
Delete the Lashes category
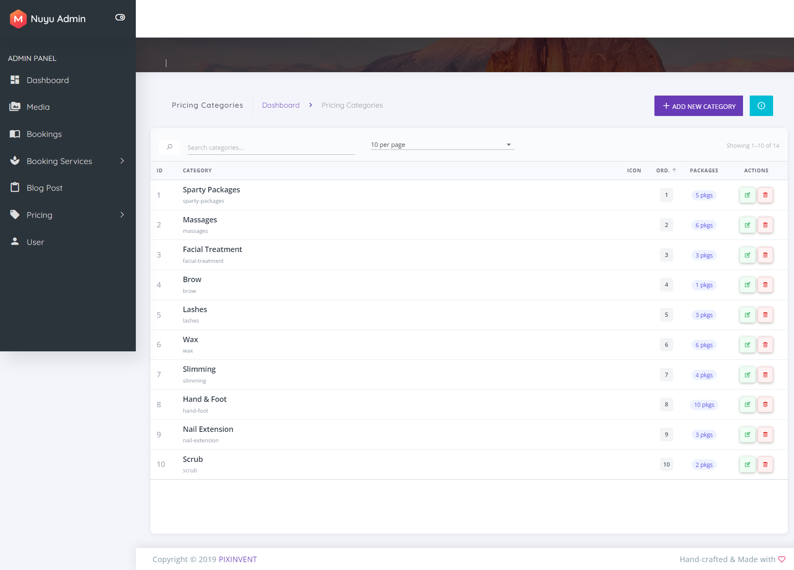(765, 315)
